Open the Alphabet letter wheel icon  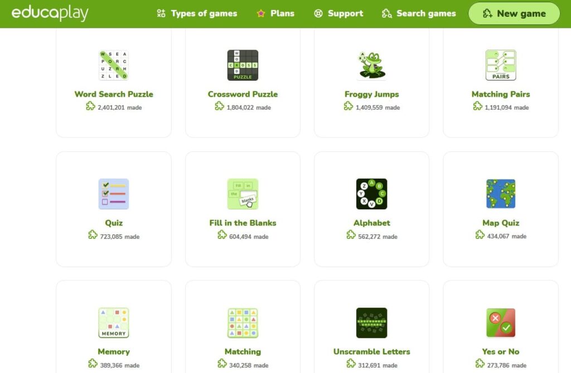[x=371, y=194]
